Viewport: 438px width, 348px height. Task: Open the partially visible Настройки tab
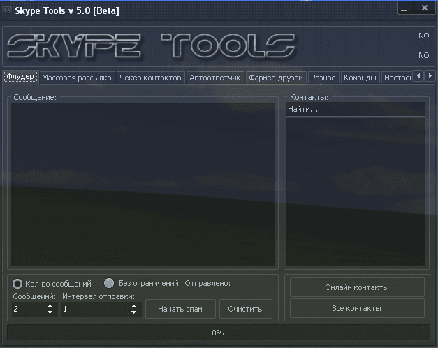pos(397,78)
